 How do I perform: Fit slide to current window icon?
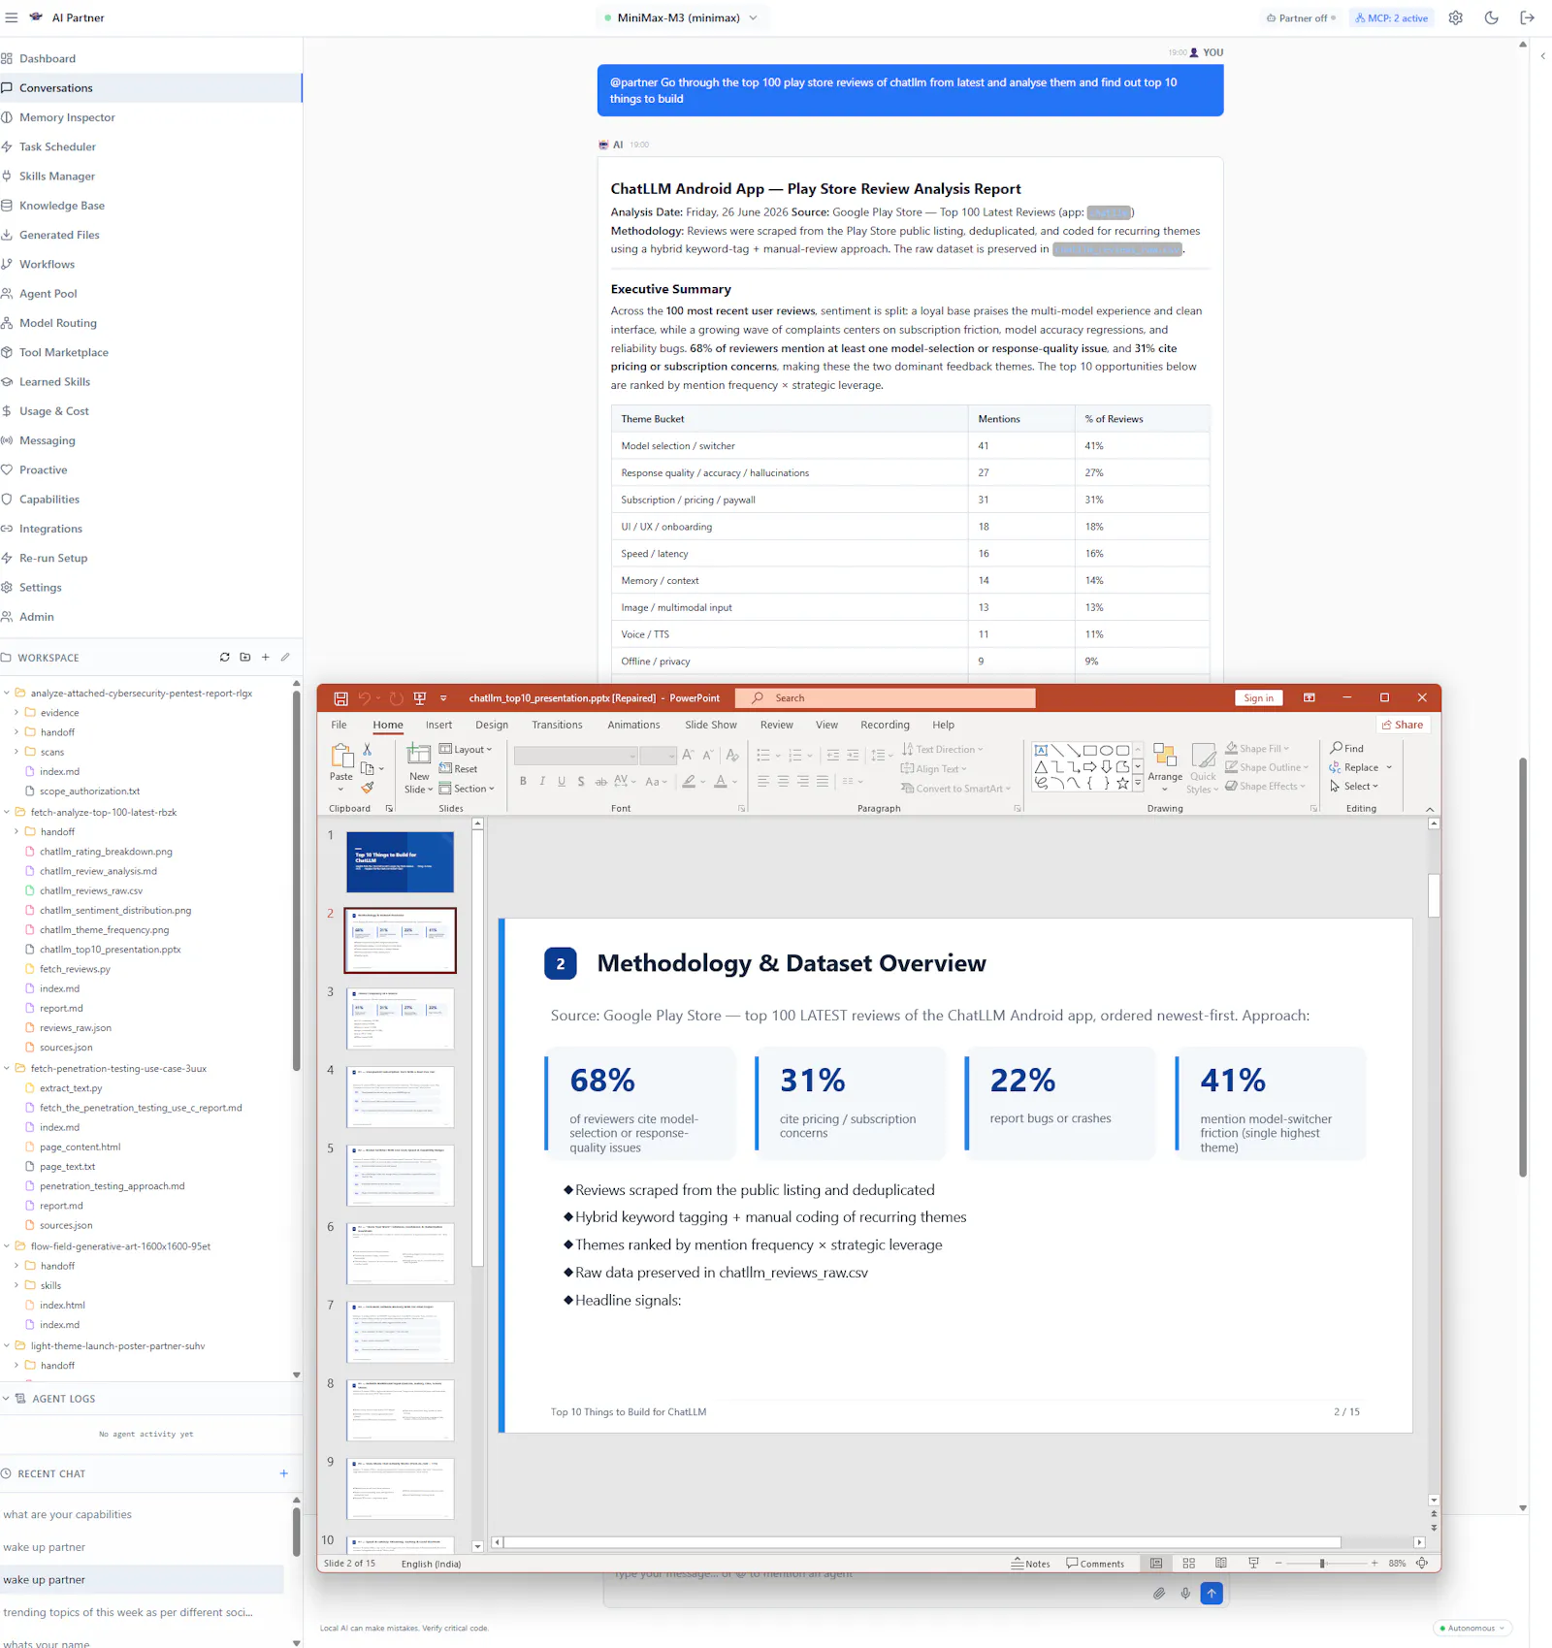pyautogui.click(x=1422, y=1564)
